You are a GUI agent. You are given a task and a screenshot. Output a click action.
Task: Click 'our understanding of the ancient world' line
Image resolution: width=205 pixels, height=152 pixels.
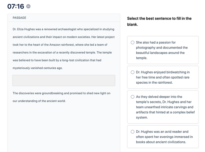tap(39, 101)
